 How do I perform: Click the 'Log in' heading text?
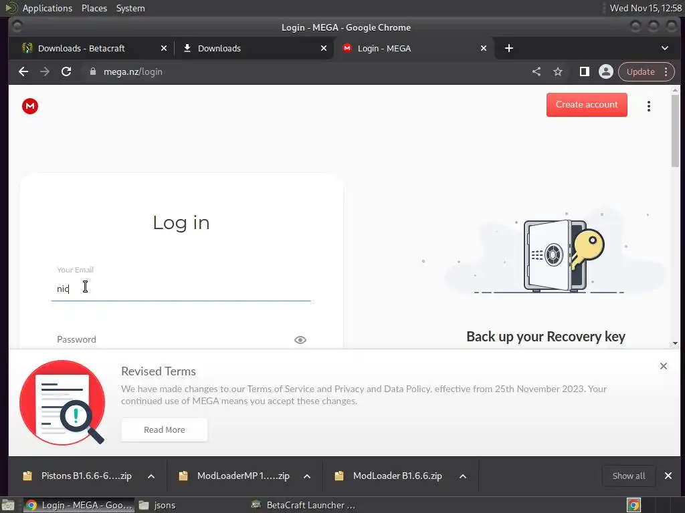[181, 223]
